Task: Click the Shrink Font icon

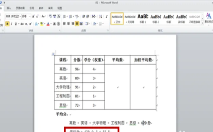Action: [x=37, y=16]
